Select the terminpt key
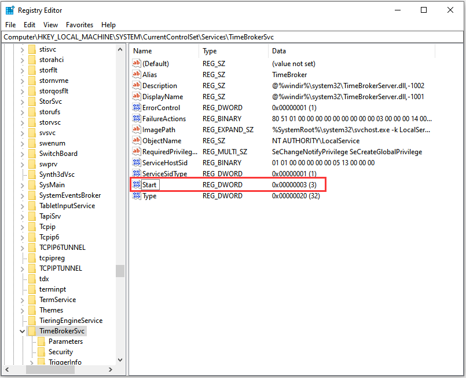Image resolution: width=466 pixels, height=378 pixels. (53, 289)
